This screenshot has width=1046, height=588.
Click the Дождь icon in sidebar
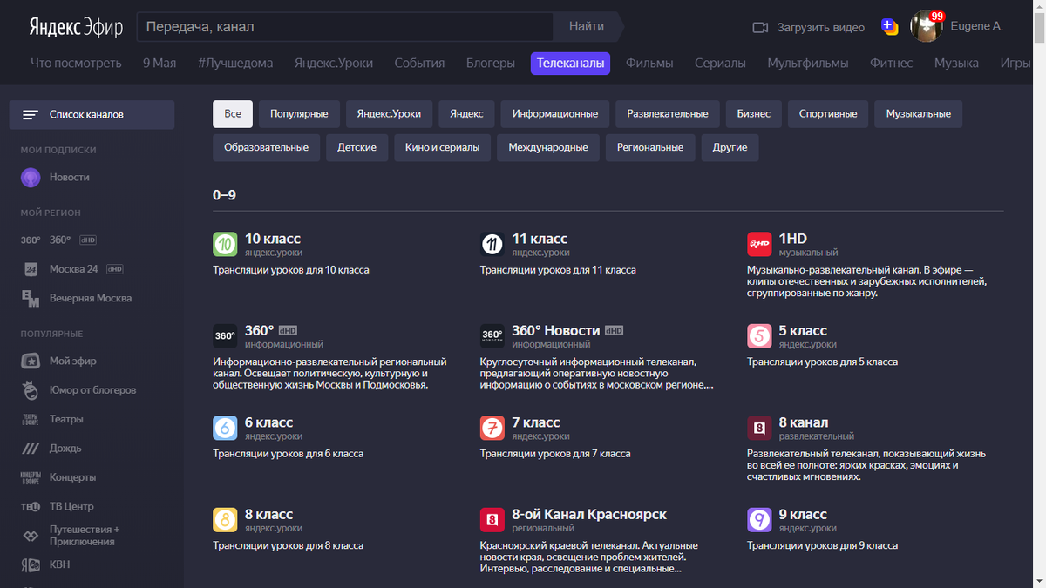tap(31, 448)
